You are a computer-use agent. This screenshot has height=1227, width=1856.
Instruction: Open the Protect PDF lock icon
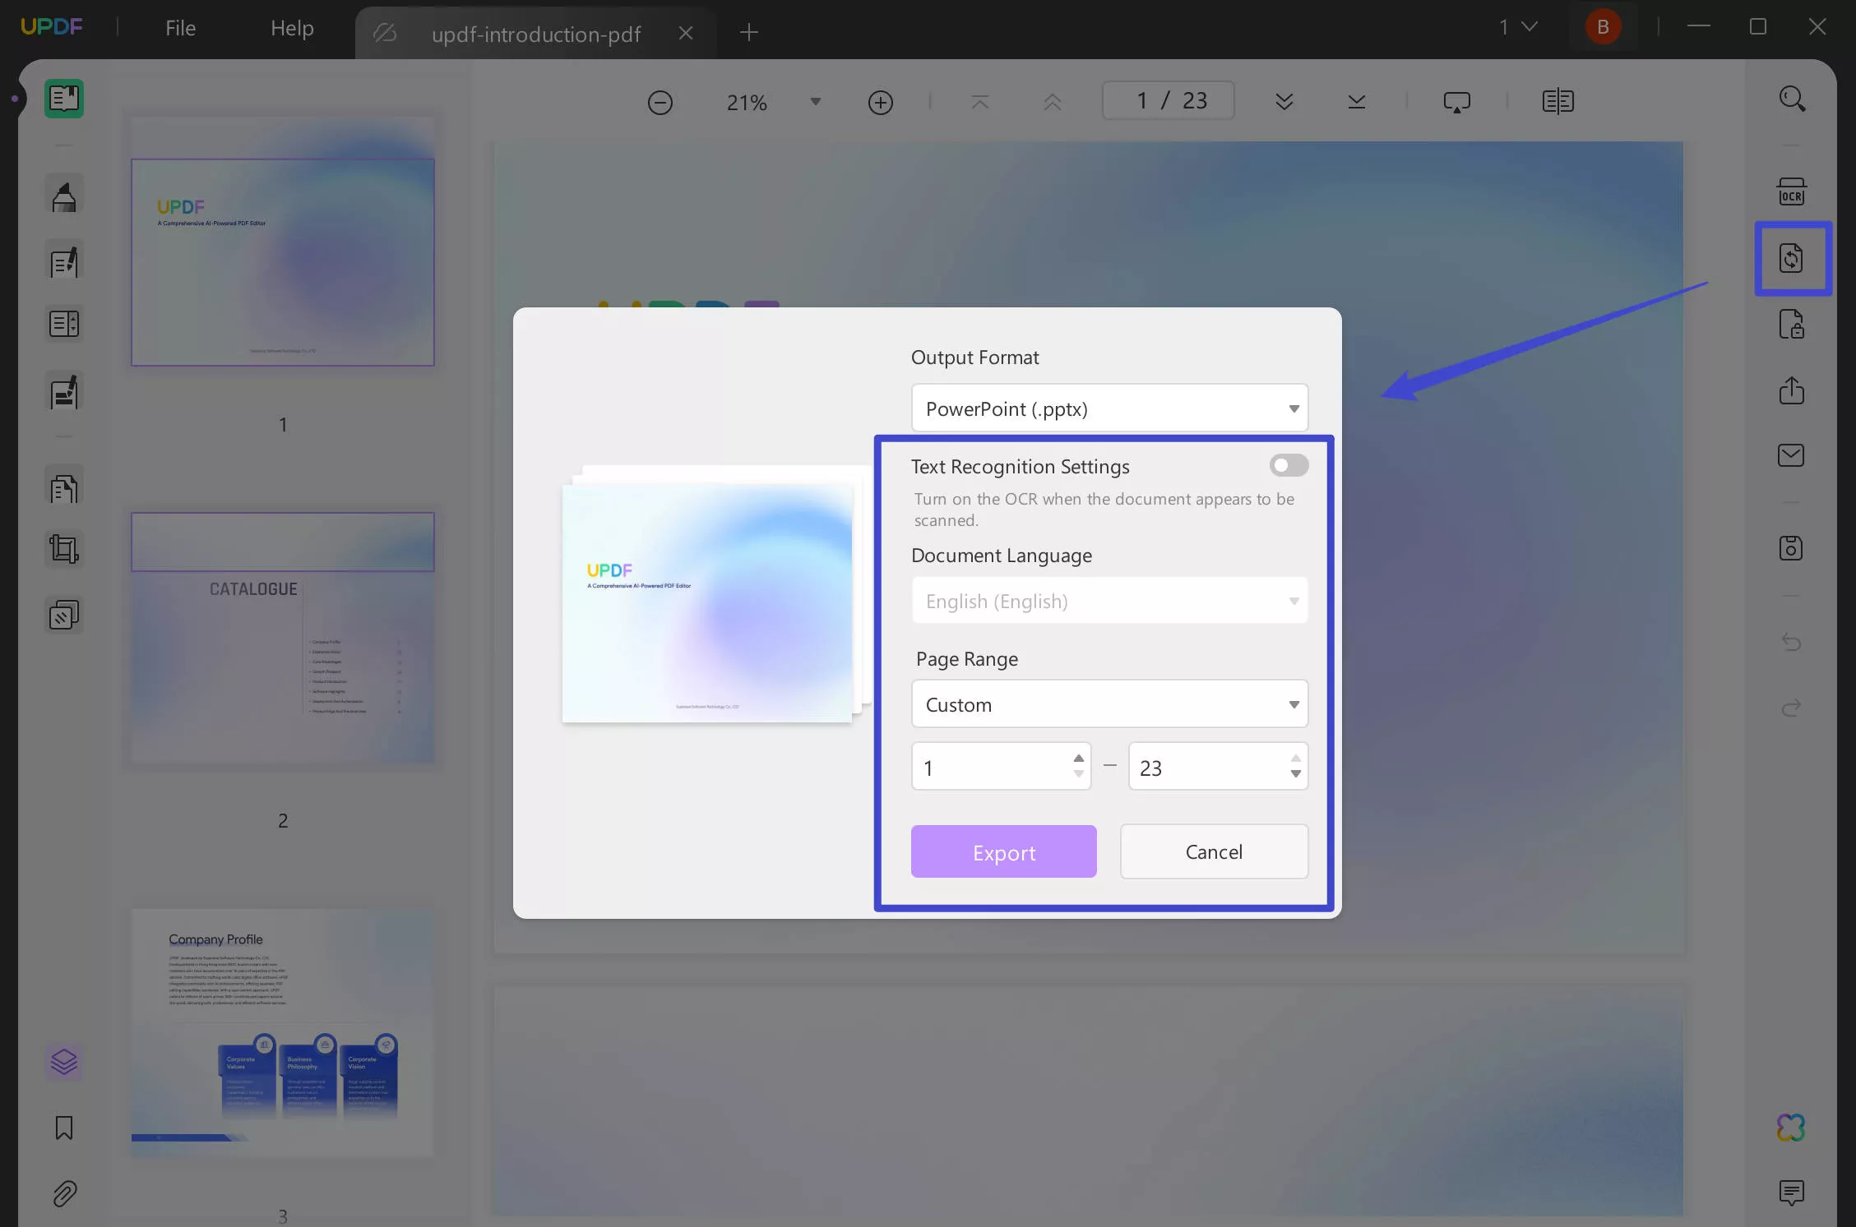tap(1791, 325)
